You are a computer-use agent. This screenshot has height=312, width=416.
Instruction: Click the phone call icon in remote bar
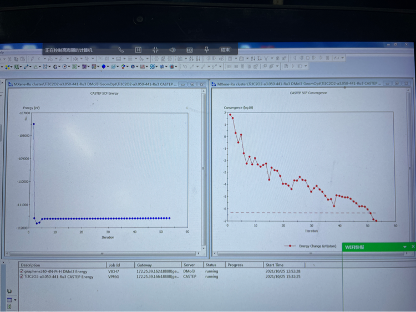pyautogui.click(x=121, y=50)
